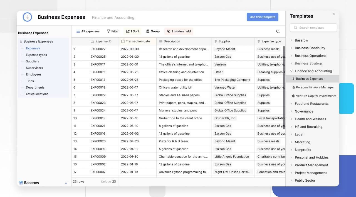This screenshot has width=356, height=197.
Task: Collapse sidebar using double chevron icon
Action: [x=66, y=183]
